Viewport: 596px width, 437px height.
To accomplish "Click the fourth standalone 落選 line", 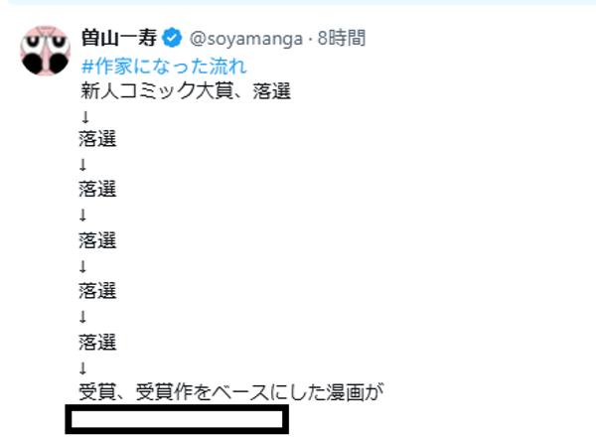I will (97, 291).
